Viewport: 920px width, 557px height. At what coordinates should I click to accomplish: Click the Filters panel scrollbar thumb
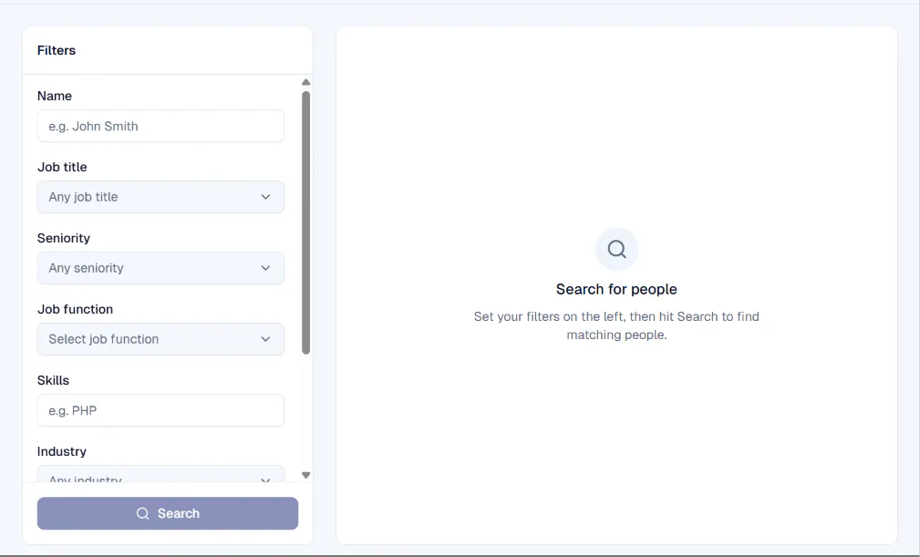(305, 222)
